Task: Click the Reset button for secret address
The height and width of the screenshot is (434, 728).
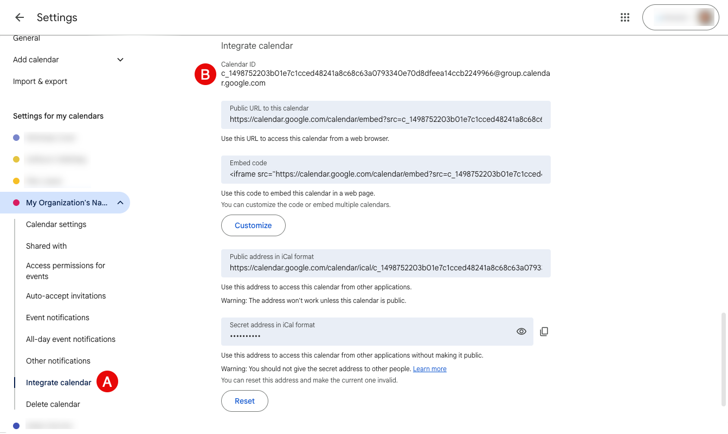Action: [244, 401]
